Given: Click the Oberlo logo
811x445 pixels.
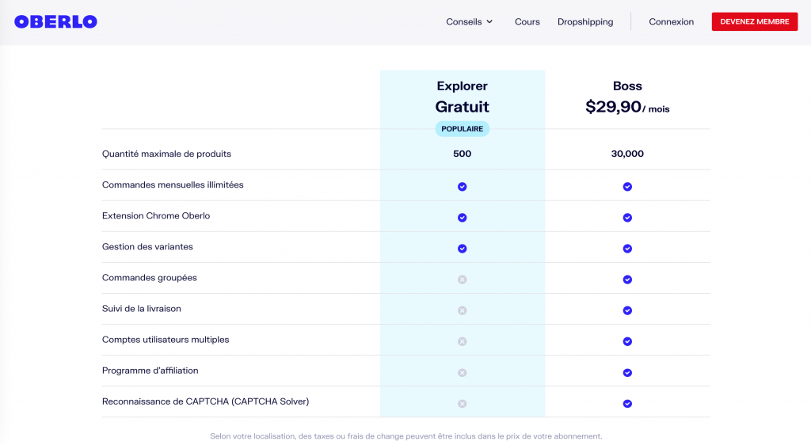Looking at the screenshot, I should pos(56,21).
